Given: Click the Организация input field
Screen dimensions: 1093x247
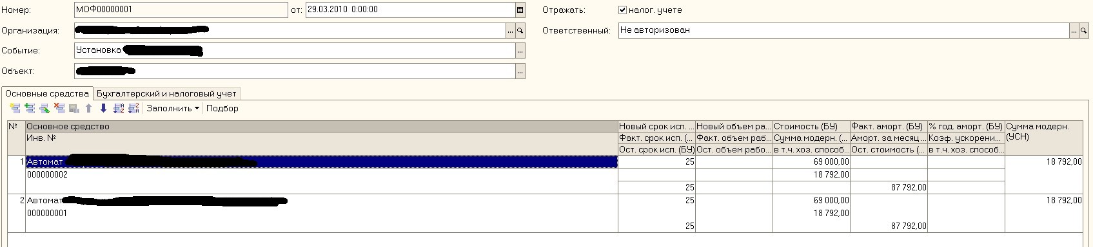Looking at the screenshot, I should [290, 30].
